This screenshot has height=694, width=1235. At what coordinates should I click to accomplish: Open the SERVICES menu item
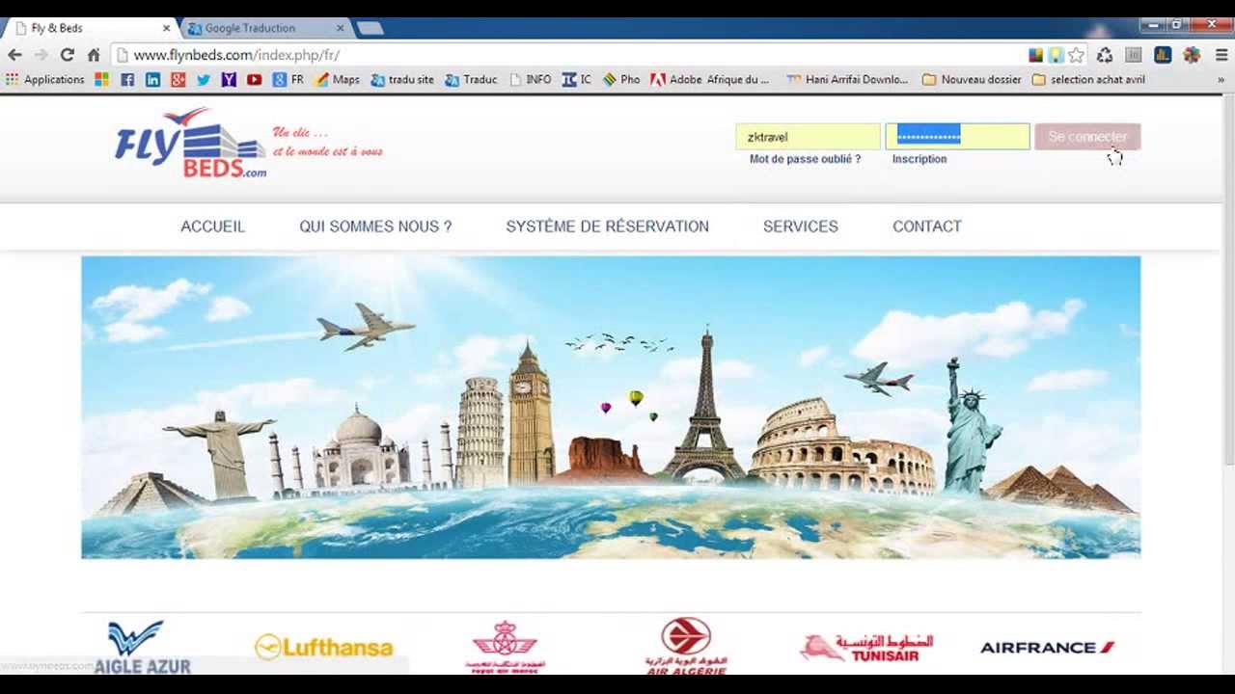[800, 227]
